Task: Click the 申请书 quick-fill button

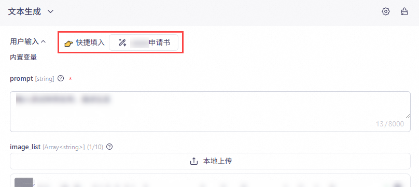Action: 144,42
